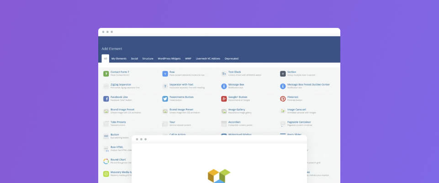Show the WordPress Widgets tab

169,59
